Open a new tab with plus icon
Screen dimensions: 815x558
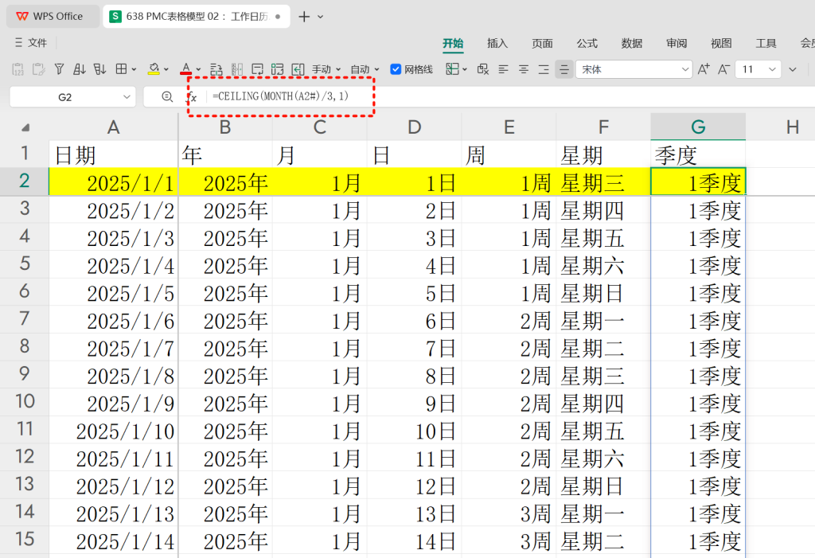click(x=304, y=17)
